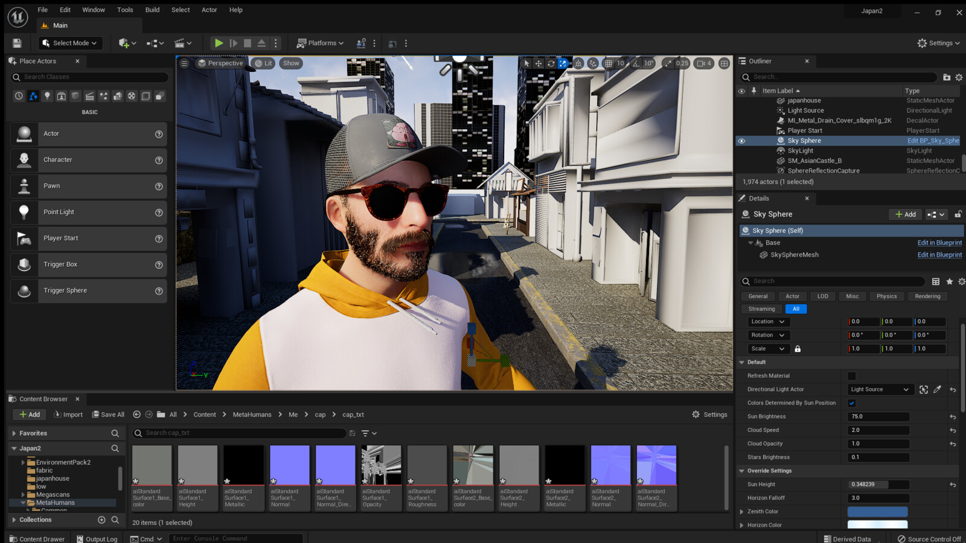The height and width of the screenshot is (543, 966).
Task: Toggle Sky Sphere visibility in the Outliner
Action: (742, 140)
